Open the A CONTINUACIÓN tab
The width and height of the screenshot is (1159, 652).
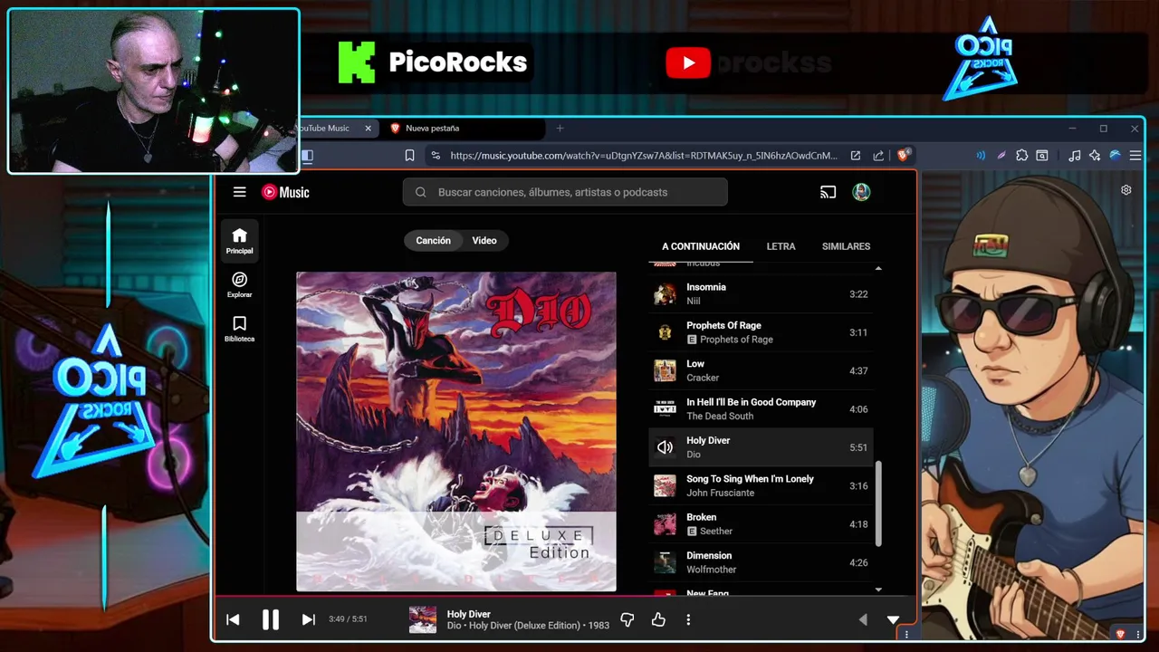[x=701, y=246]
